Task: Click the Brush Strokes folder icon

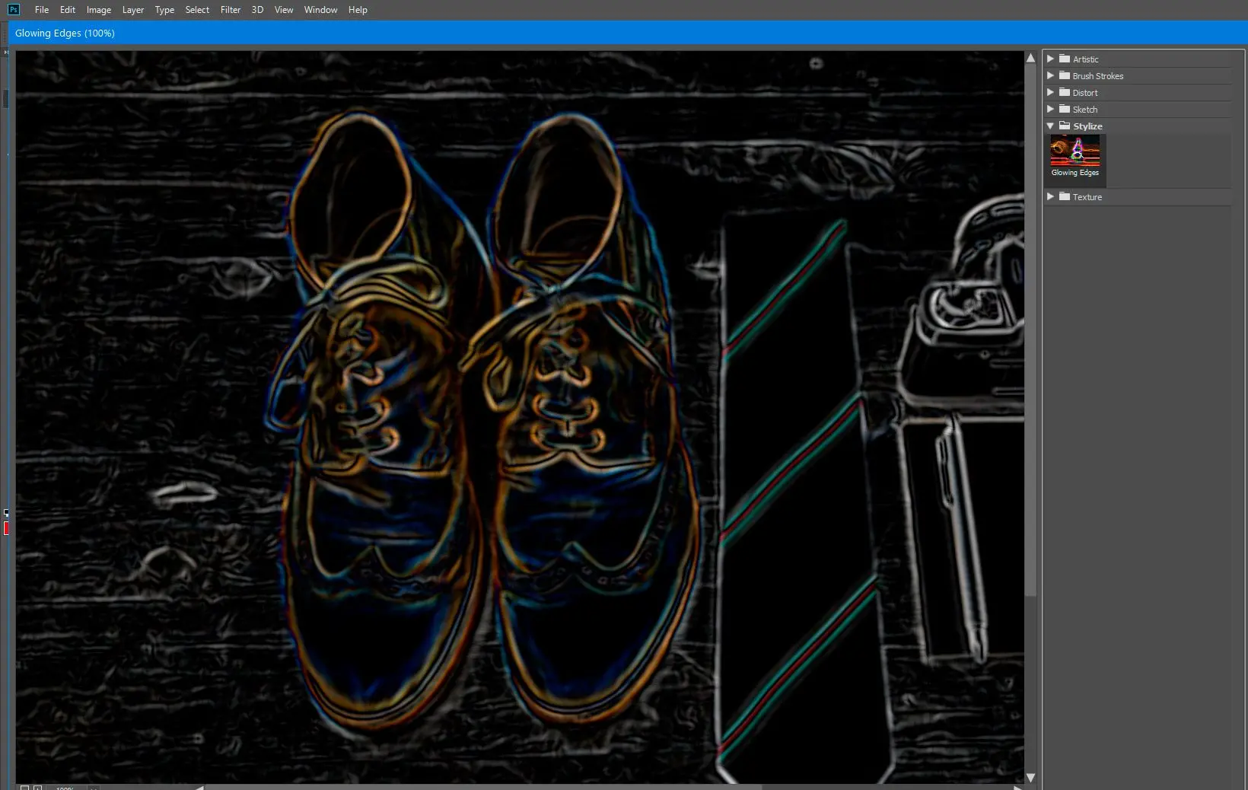Action: pos(1065,75)
